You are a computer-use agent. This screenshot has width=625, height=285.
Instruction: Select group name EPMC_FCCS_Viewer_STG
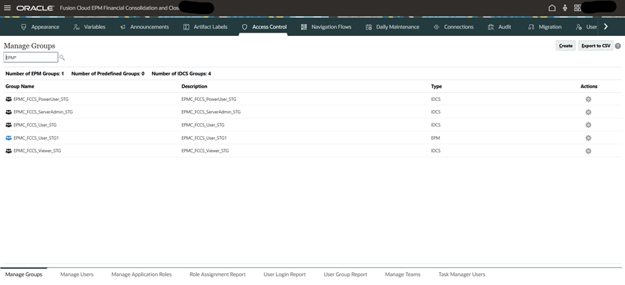(x=37, y=151)
